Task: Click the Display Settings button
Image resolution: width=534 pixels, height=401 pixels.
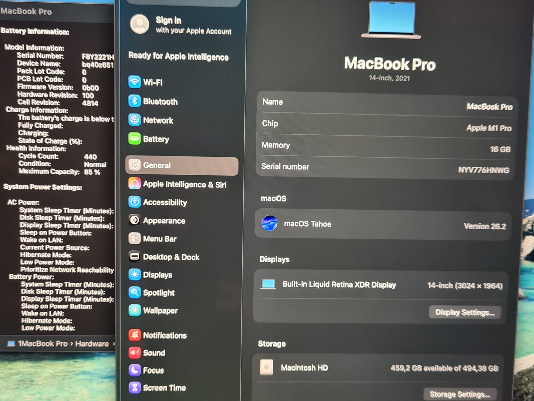Action: 465,312
